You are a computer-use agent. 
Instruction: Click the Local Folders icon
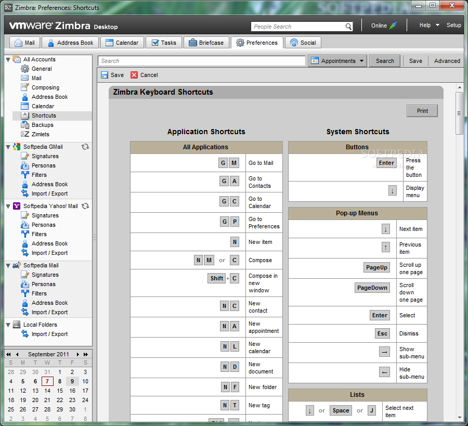point(17,325)
